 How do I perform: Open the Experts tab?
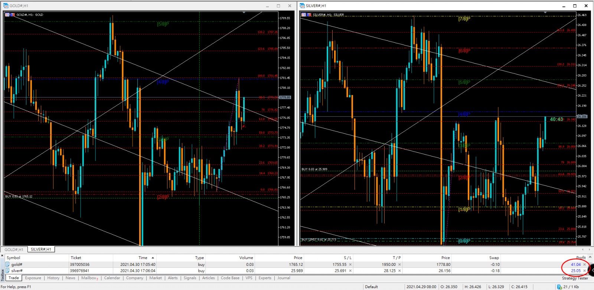(265, 278)
